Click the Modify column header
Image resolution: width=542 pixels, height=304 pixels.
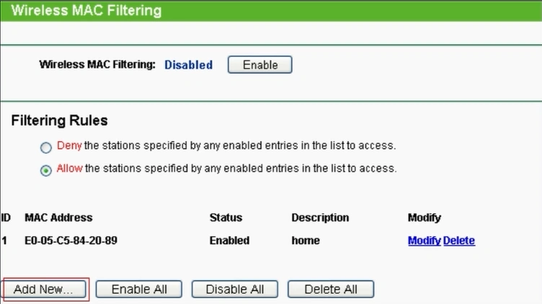pos(424,218)
